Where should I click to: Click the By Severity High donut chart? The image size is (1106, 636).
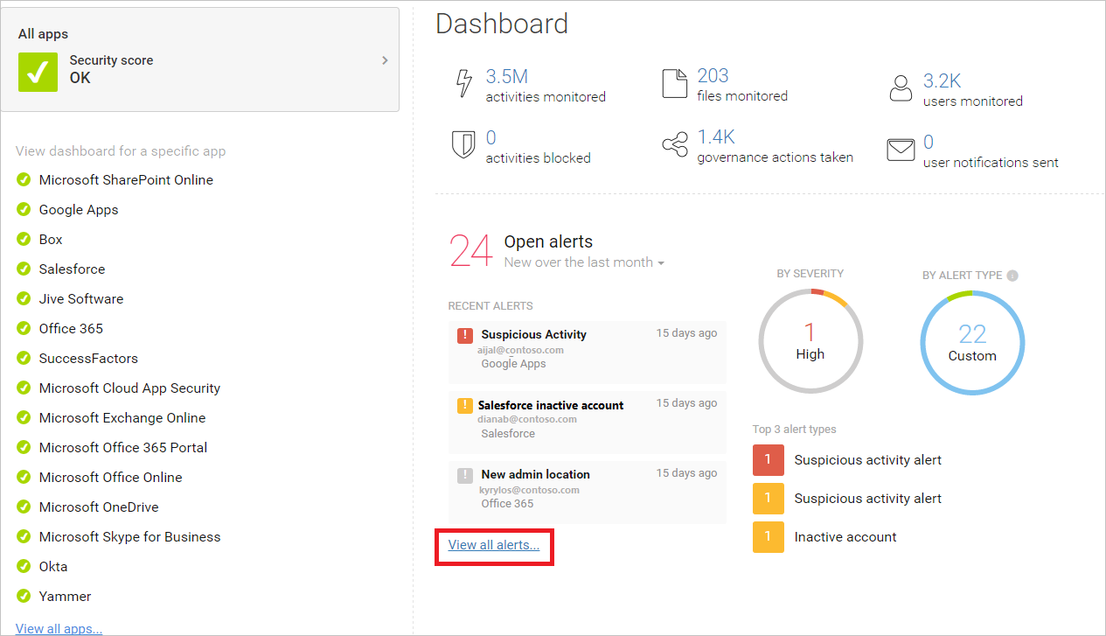[810, 341]
